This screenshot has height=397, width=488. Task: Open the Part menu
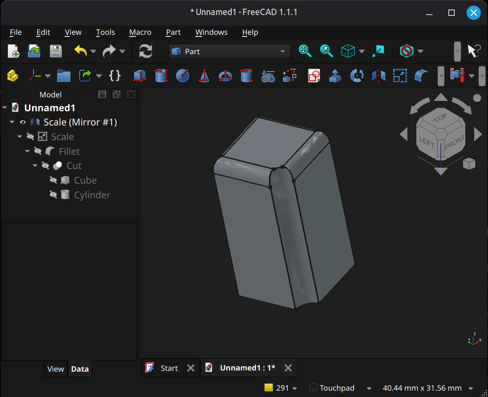(173, 32)
